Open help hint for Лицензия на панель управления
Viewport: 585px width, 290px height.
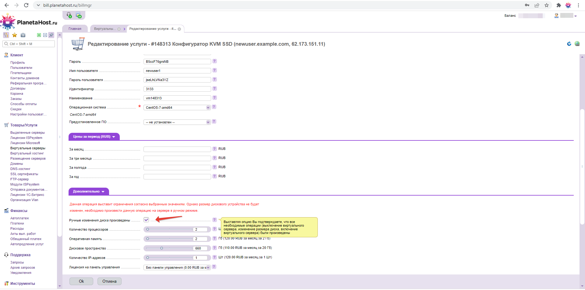(214, 267)
